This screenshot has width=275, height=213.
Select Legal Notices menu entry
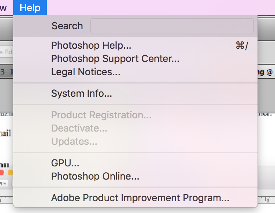(86, 72)
